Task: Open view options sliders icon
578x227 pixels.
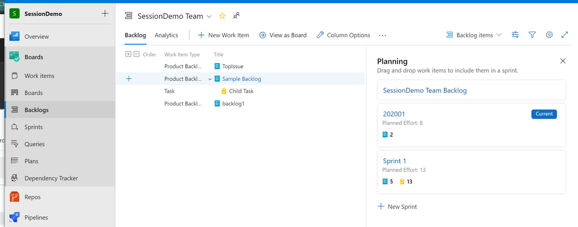Action: coord(515,34)
